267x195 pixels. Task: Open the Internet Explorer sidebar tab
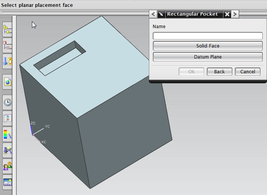(x=8, y=82)
